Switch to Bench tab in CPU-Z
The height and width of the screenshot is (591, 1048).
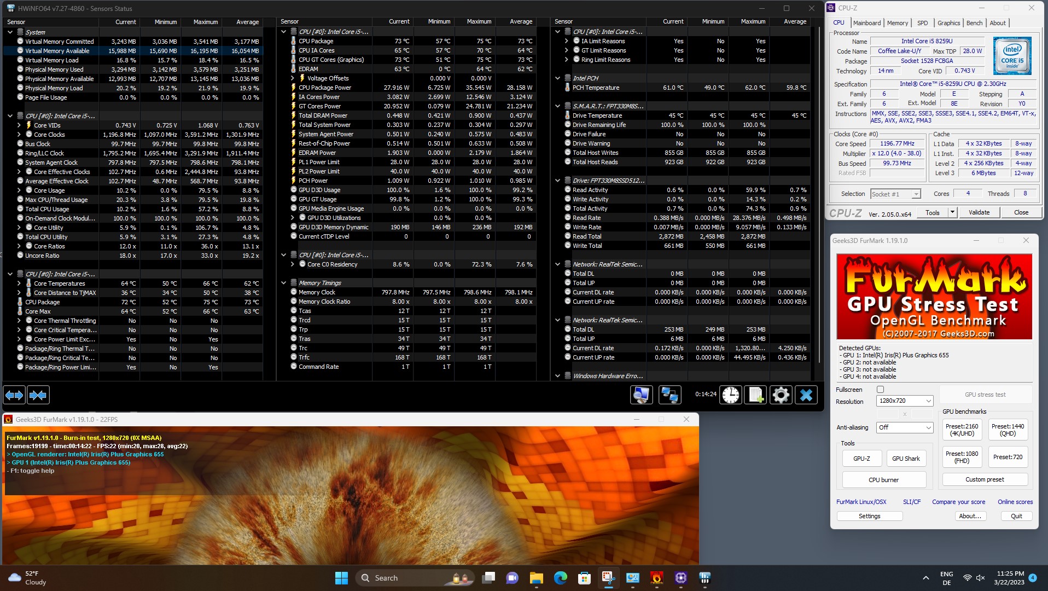(x=974, y=23)
